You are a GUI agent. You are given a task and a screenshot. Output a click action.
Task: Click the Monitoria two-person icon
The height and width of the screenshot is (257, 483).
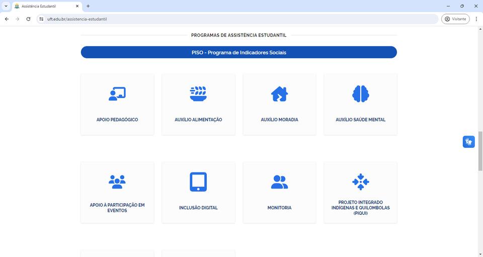point(279,182)
